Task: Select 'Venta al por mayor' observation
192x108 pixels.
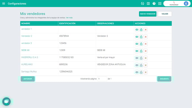Action: (106, 57)
